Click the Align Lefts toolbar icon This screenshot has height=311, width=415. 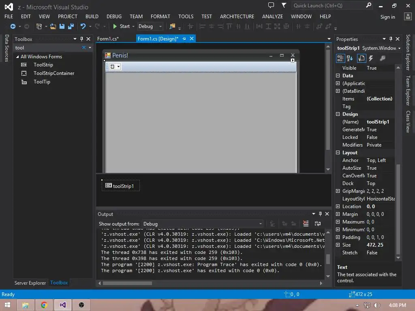(x=203, y=26)
